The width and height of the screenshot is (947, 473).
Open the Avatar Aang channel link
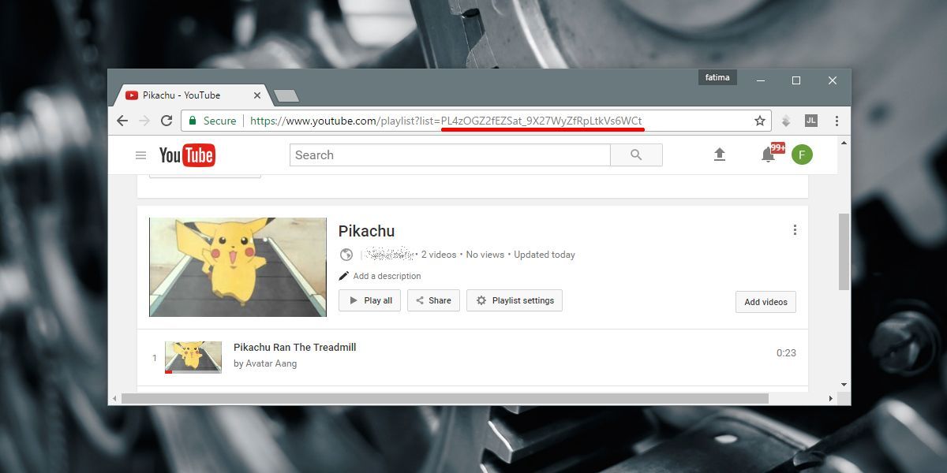coord(271,363)
